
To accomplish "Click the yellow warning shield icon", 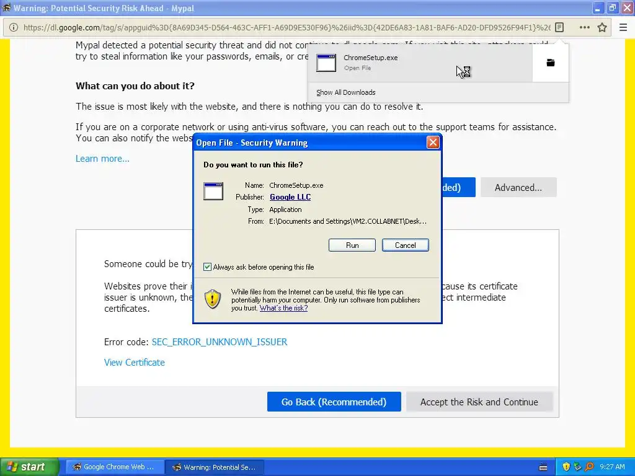I will coord(212,299).
